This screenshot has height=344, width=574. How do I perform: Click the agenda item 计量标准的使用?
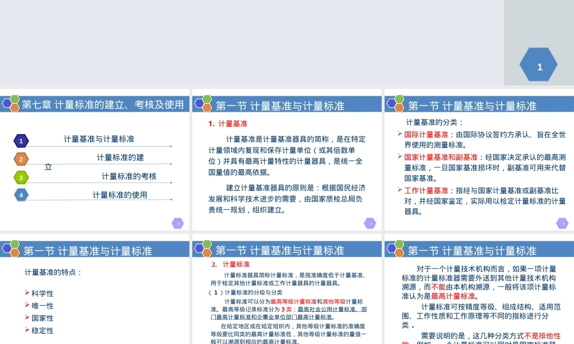click(120, 195)
